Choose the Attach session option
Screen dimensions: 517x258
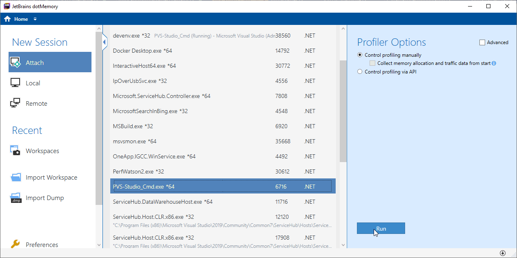pyautogui.click(x=50, y=62)
